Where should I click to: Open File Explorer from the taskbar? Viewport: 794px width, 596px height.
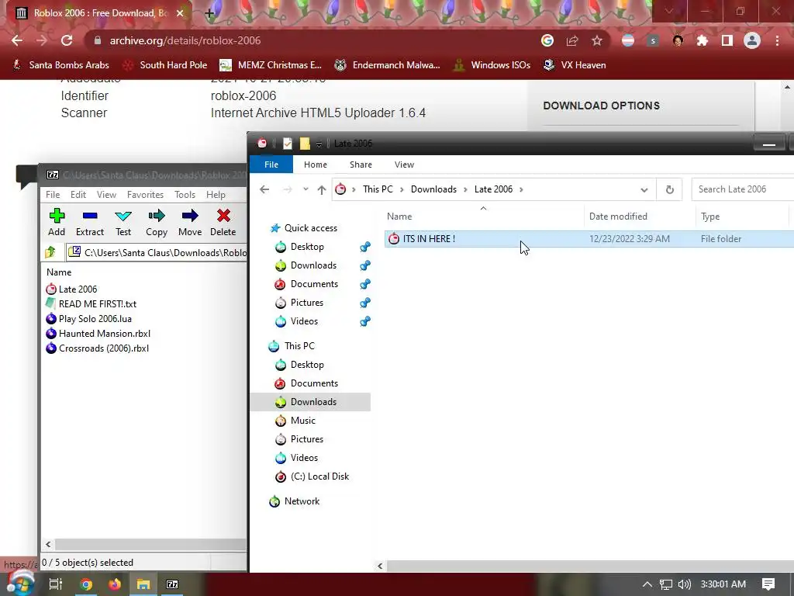point(143,584)
